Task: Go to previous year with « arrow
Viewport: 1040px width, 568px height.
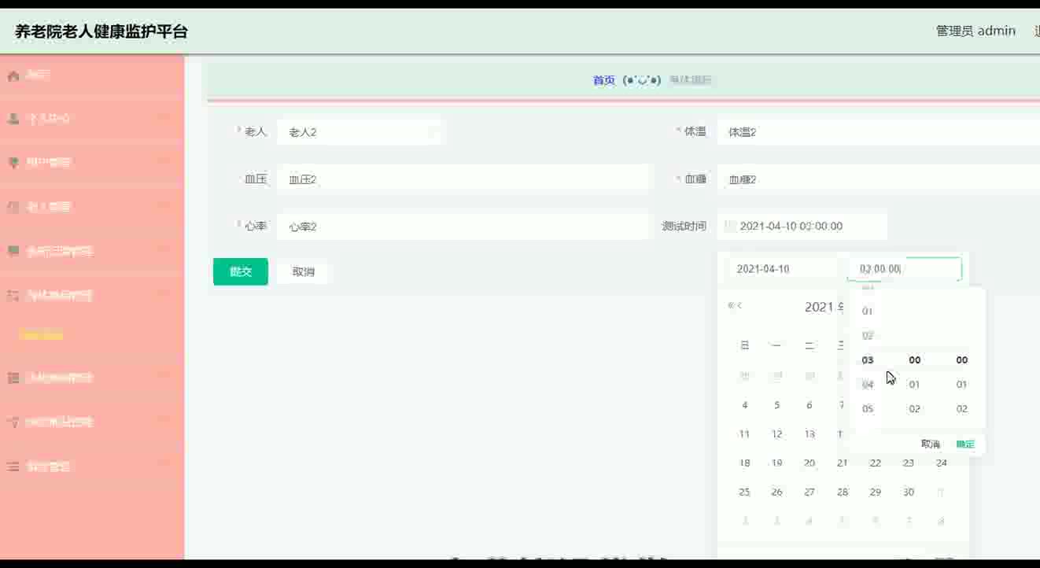Action: pyautogui.click(x=730, y=306)
